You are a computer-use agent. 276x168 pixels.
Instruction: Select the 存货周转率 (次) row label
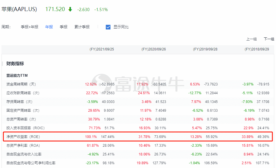pos(19,102)
